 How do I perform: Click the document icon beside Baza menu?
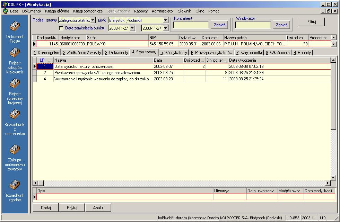(6, 11)
